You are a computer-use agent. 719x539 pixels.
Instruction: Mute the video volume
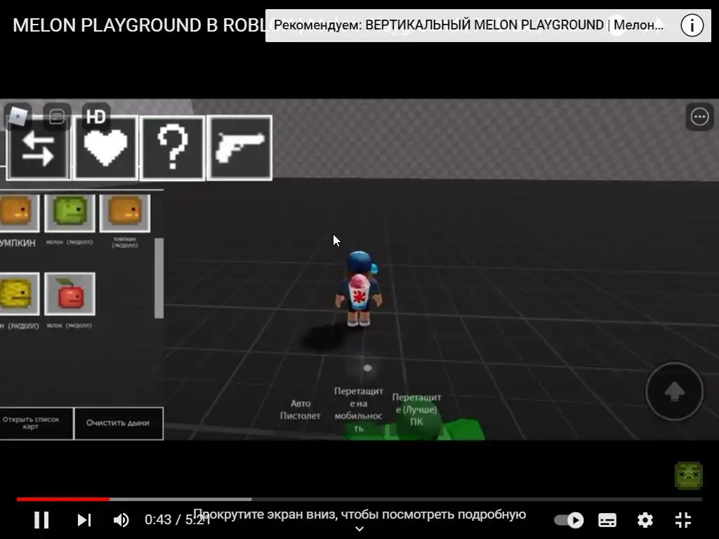point(121,520)
